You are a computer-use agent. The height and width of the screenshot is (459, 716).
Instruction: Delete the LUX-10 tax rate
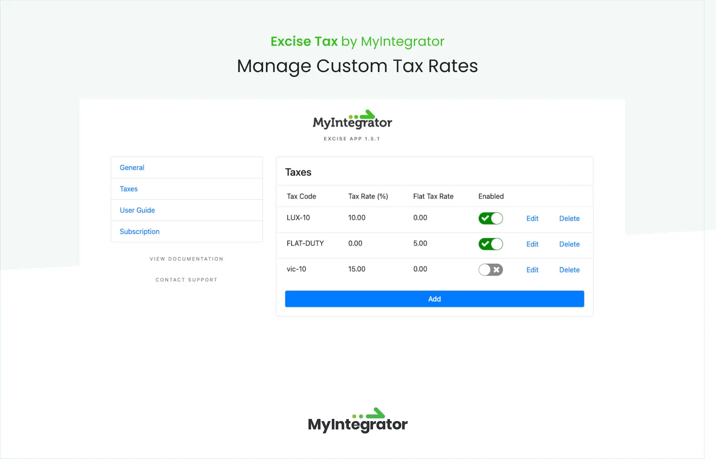569,218
